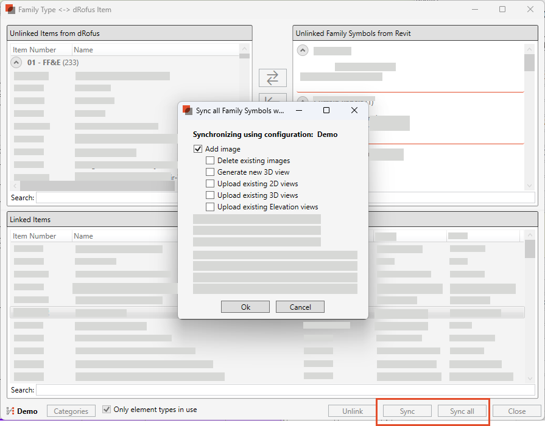Click the Demo project icon at bottom left
Viewport: 545px width, 426px height.
(10, 411)
